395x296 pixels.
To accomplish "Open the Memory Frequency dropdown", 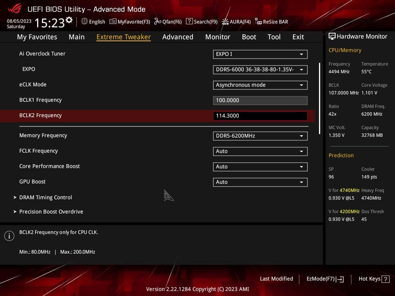I will point(260,136).
